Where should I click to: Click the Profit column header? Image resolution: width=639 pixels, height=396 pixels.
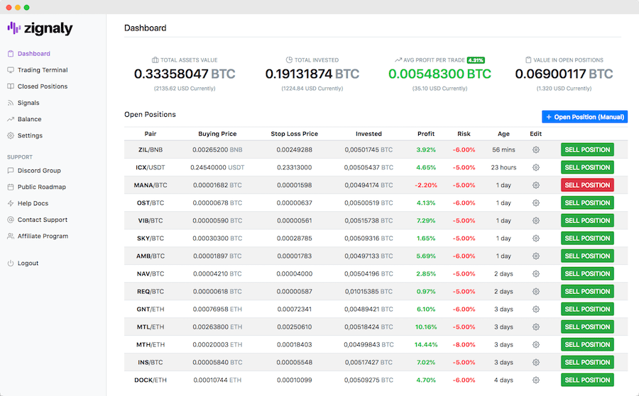coord(426,134)
